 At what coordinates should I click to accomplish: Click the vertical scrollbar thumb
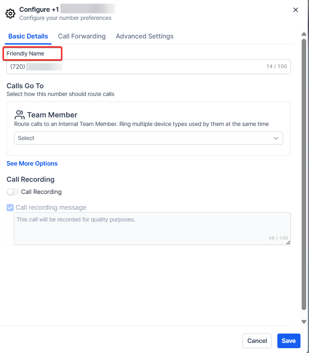click(304, 174)
